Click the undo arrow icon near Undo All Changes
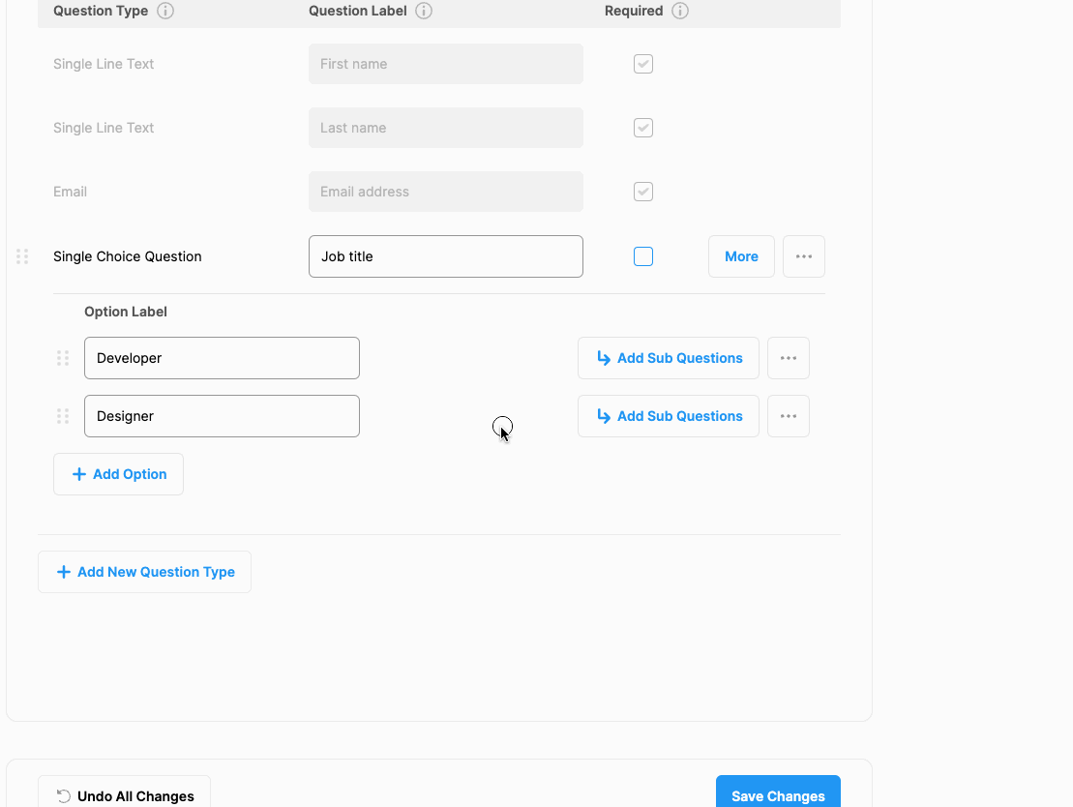Image resolution: width=1073 pixels, height=807 pixels. point(63,795)
